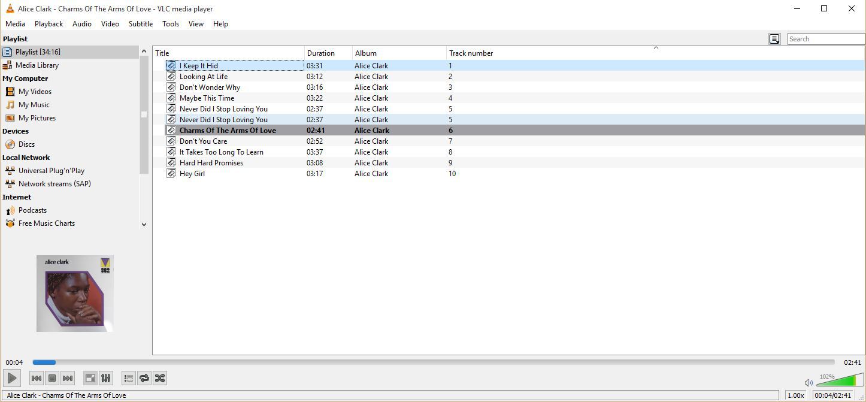Open the Playback menu
This screenshot has height=402, width=866.
click(x=49, y=24)
